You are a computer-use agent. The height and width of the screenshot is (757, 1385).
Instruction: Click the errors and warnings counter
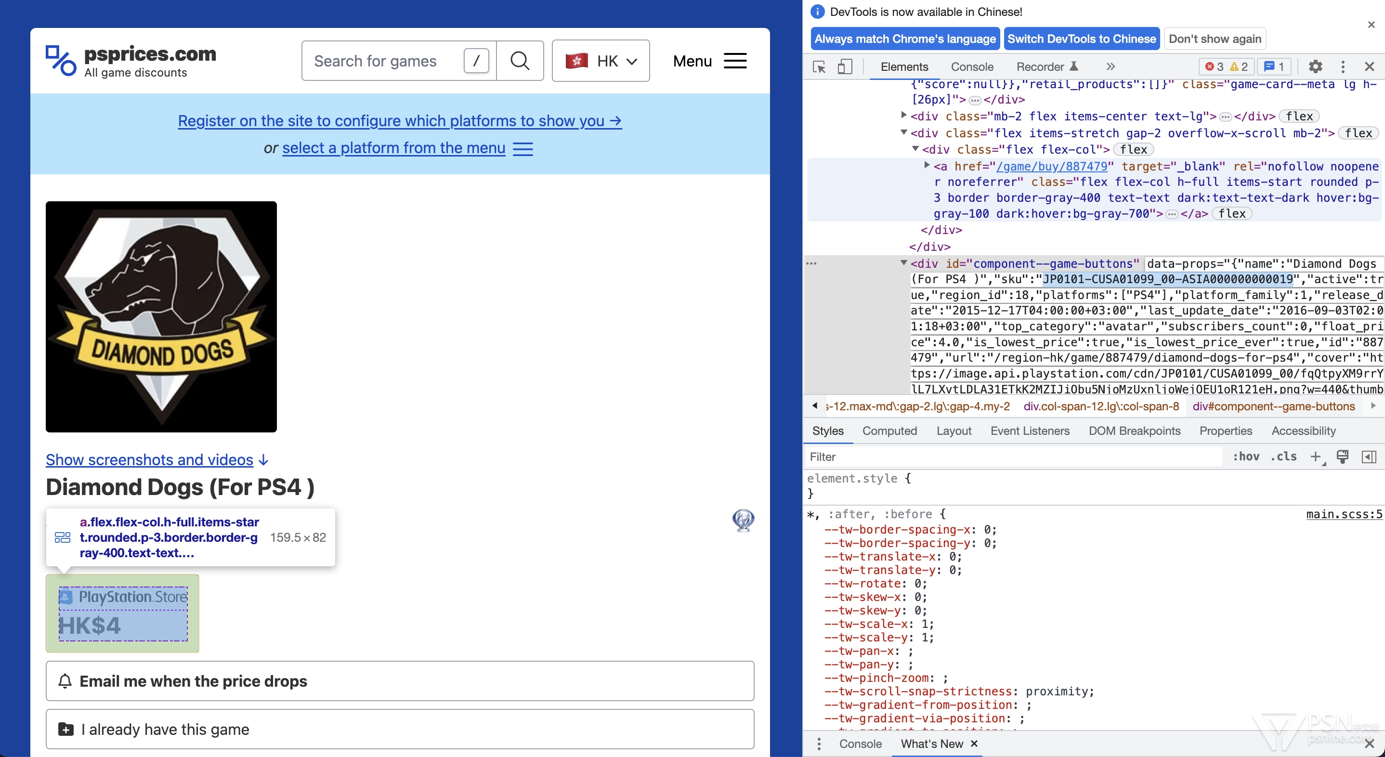1227,66
